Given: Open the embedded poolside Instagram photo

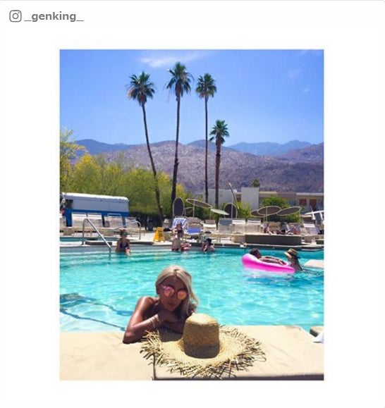Looking at the screenshot, I should [192, 215].
